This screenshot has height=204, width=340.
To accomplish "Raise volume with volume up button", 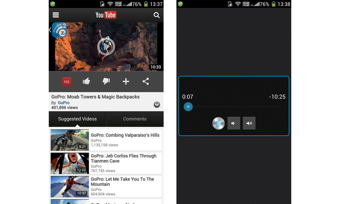I will coord(249,123).
